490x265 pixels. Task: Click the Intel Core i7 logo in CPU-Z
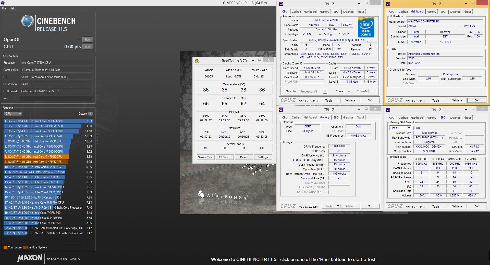pyautogui.click(x=366, y=27)
